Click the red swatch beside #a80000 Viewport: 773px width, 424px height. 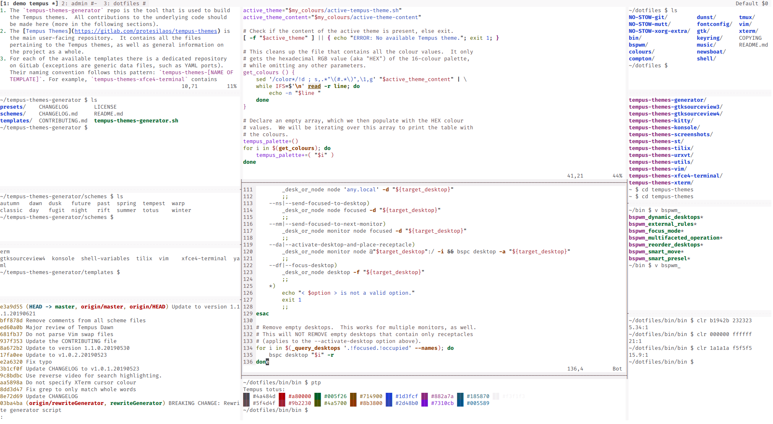282,396
